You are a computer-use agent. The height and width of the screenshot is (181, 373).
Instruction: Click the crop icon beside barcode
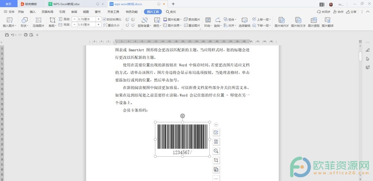tap(216, 160)
